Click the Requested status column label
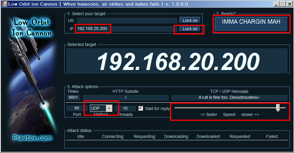The height and width of the screenshot is (153, 294). (240, 136)
